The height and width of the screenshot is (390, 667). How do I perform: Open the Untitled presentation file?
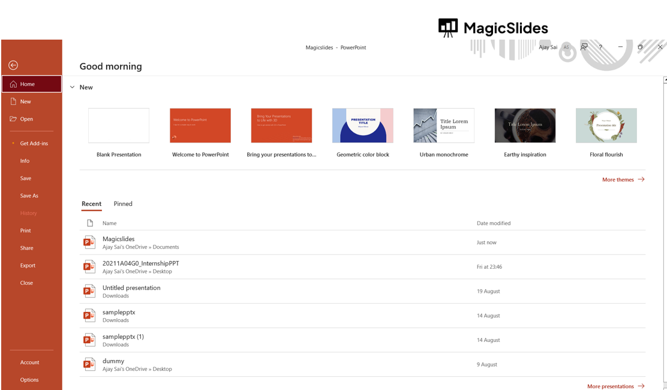[362, 292]
